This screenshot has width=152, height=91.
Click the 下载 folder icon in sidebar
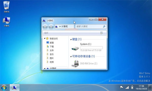48,47
